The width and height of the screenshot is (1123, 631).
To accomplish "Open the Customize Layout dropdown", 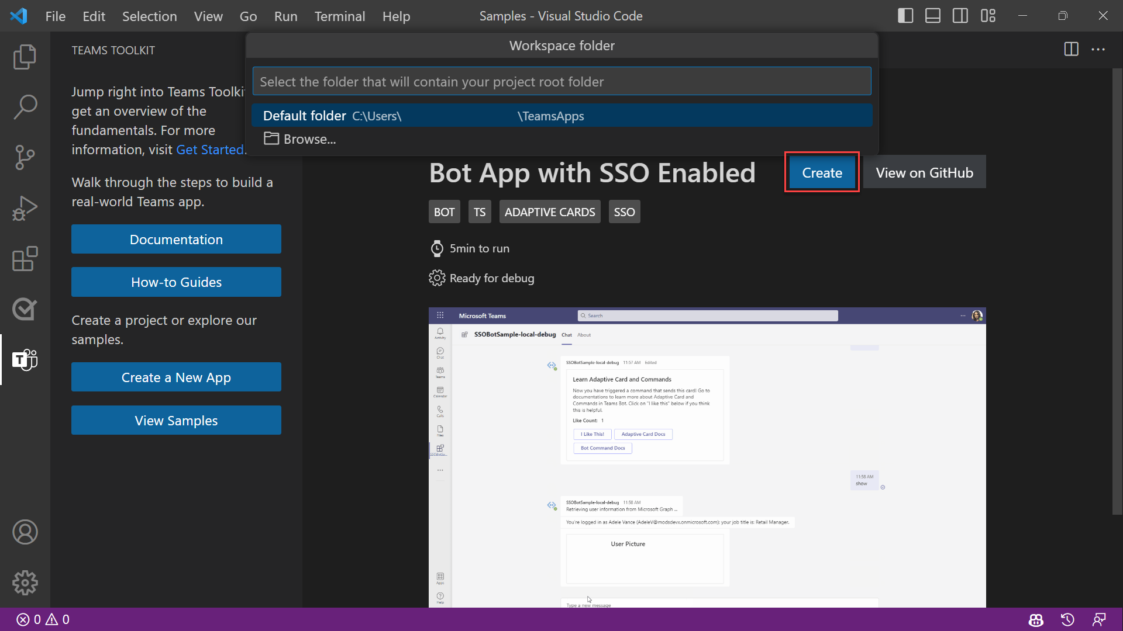I will [988, 16].
